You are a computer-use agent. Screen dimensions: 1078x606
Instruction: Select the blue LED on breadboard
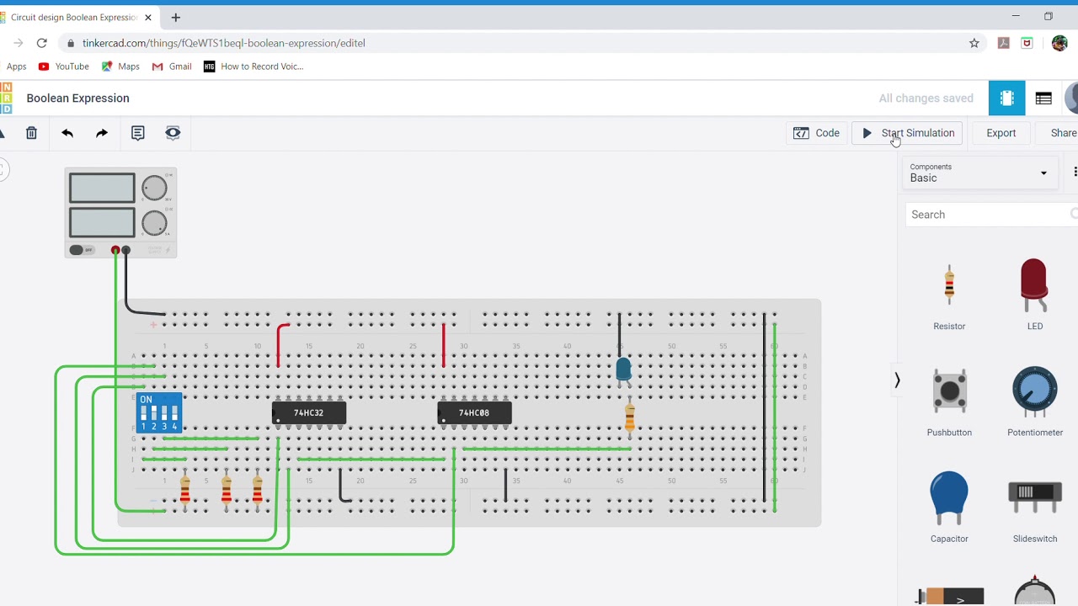coord(623,369)
